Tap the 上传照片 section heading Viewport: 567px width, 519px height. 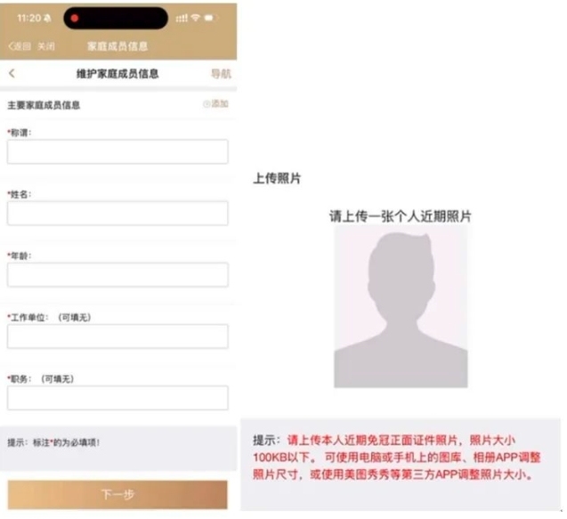tap(277, 178)
